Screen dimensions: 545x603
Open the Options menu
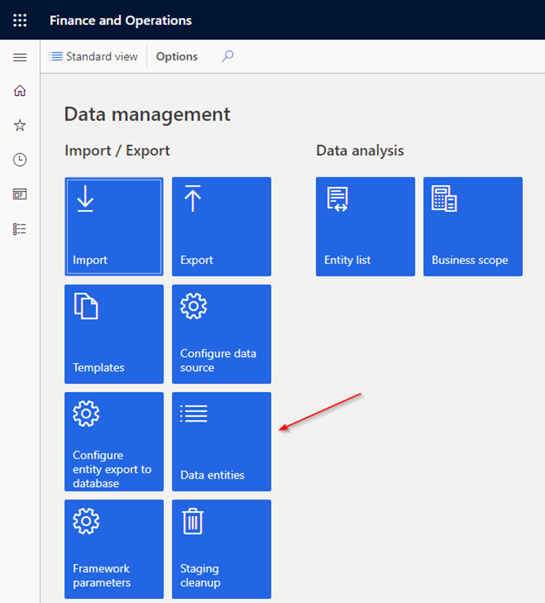(177, 57)
